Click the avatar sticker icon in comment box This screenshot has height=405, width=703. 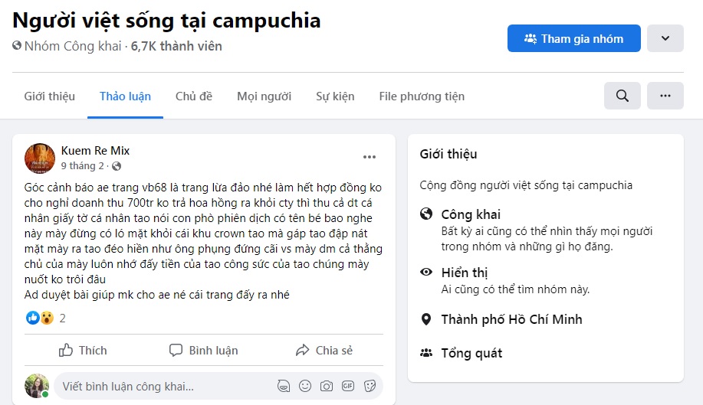pos(284,386)
